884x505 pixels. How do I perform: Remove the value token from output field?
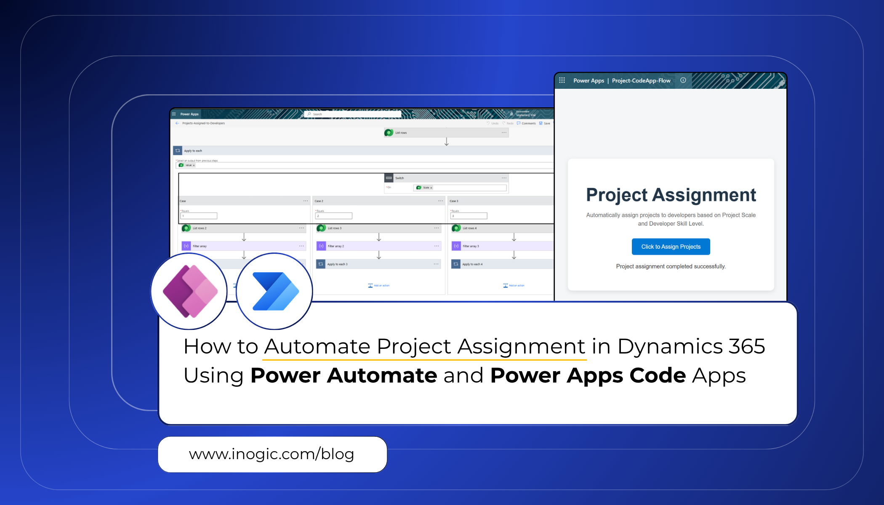(x=194, y=165)
